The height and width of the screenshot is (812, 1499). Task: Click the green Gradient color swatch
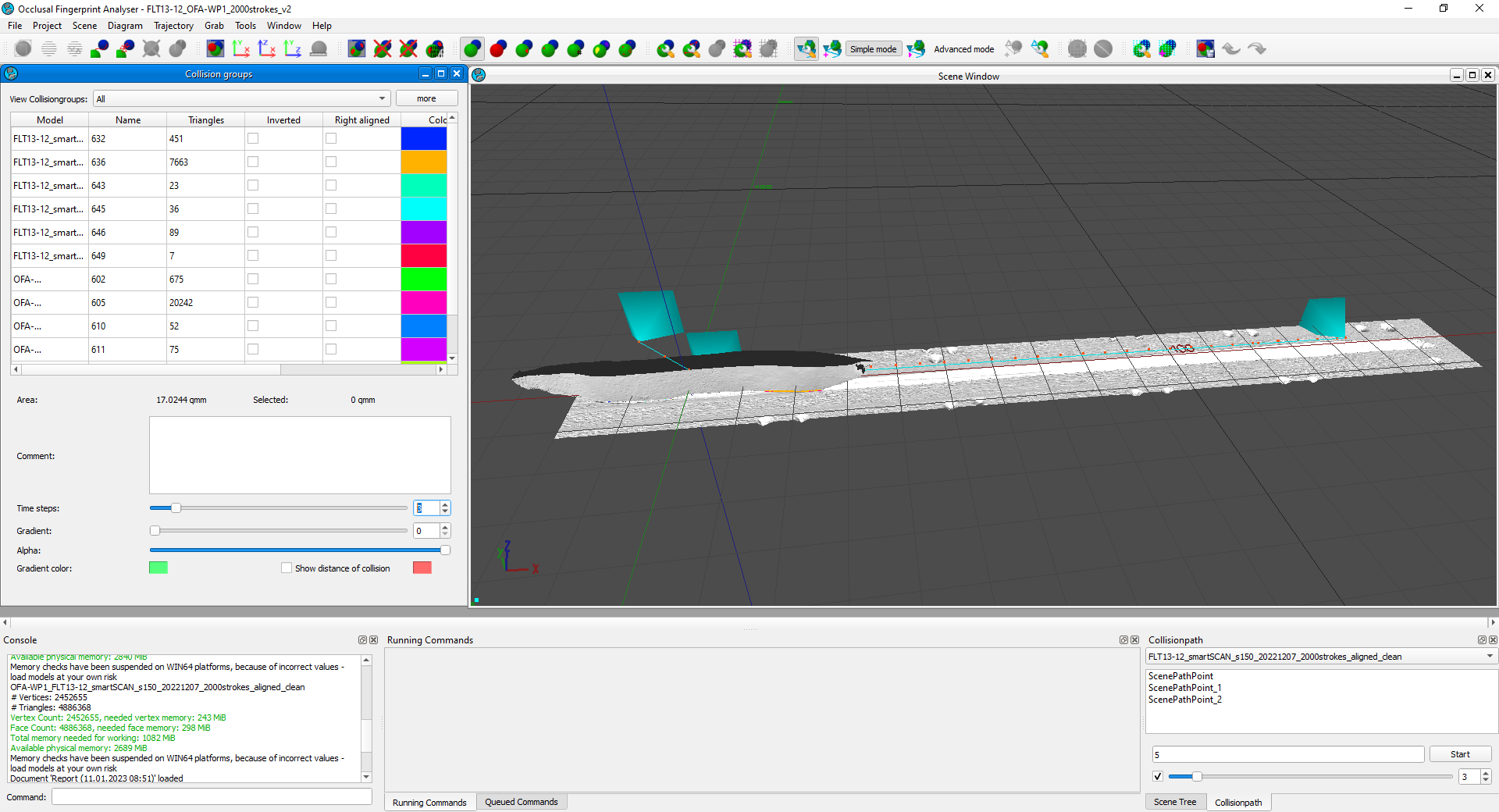[158, 568]
